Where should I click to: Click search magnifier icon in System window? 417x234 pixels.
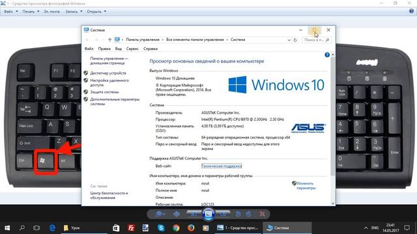pos(327,40)
